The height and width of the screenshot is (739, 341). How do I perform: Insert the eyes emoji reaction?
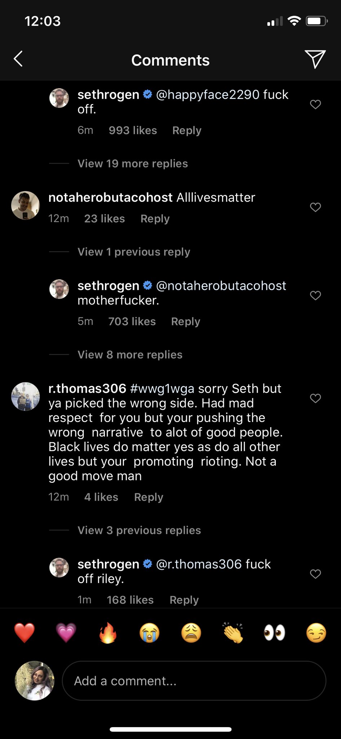pyautogui.click(x=274, y=633)
